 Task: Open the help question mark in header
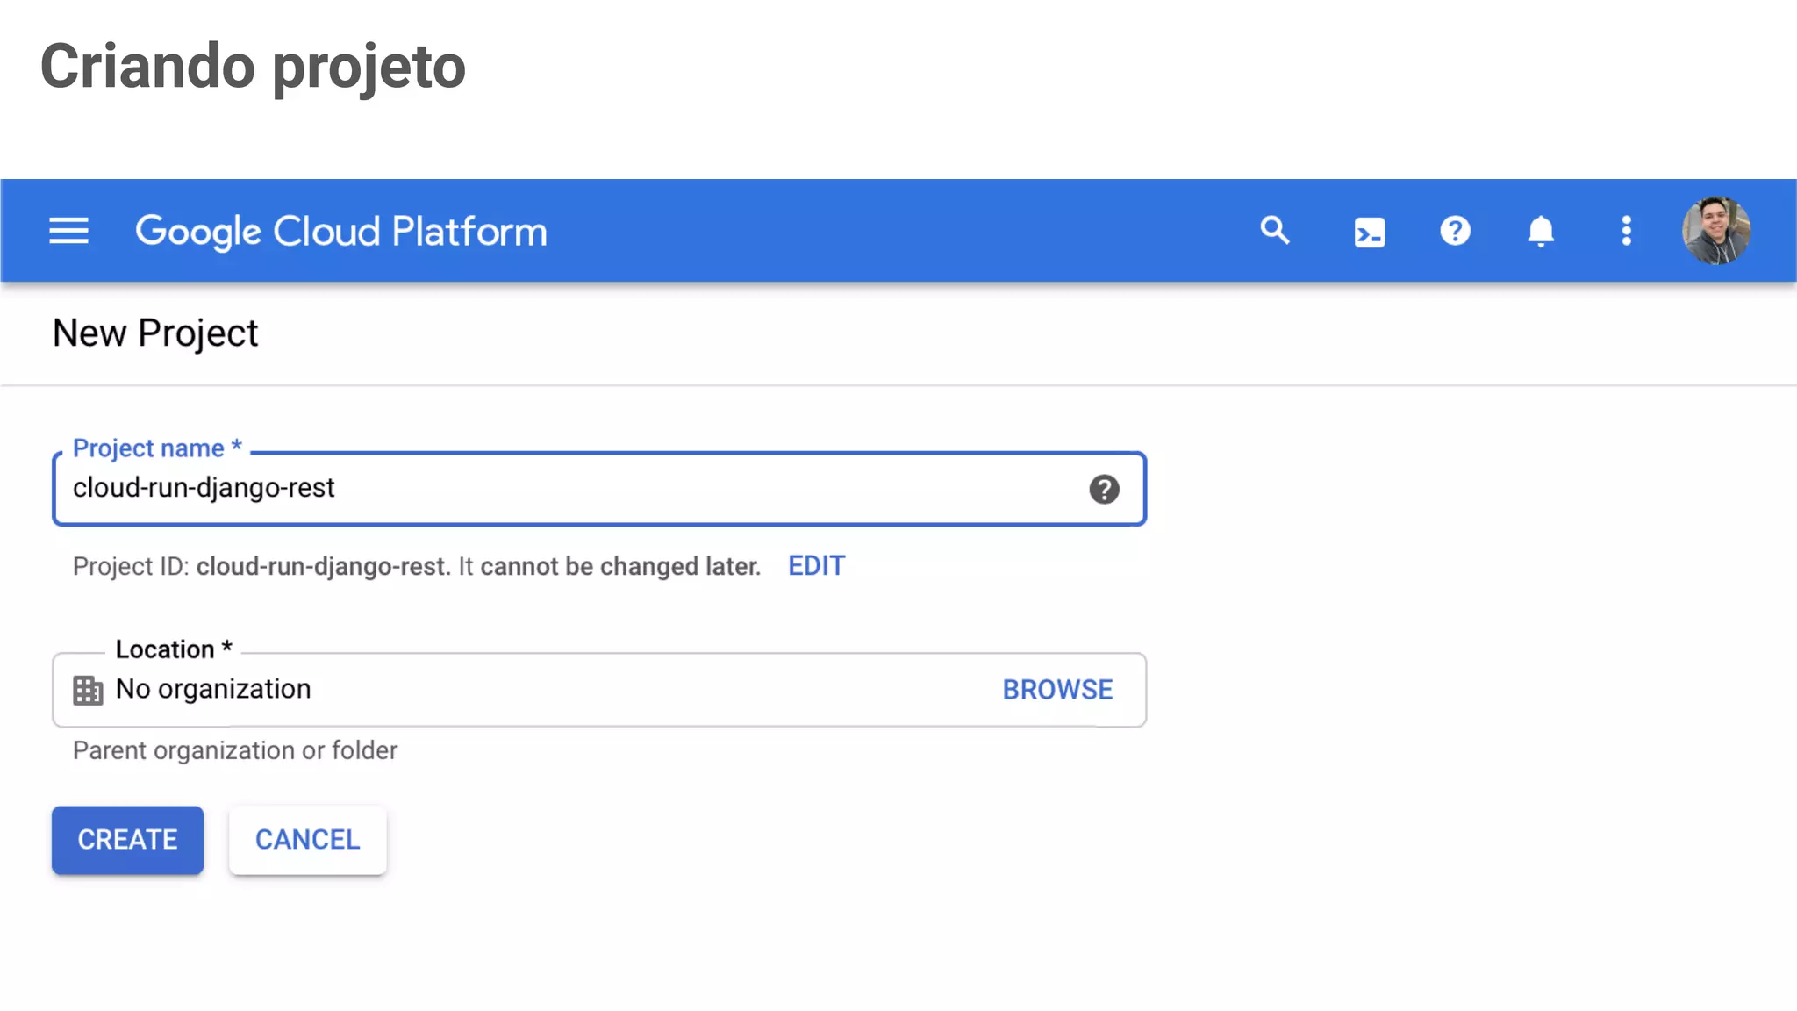point(1455,231)
